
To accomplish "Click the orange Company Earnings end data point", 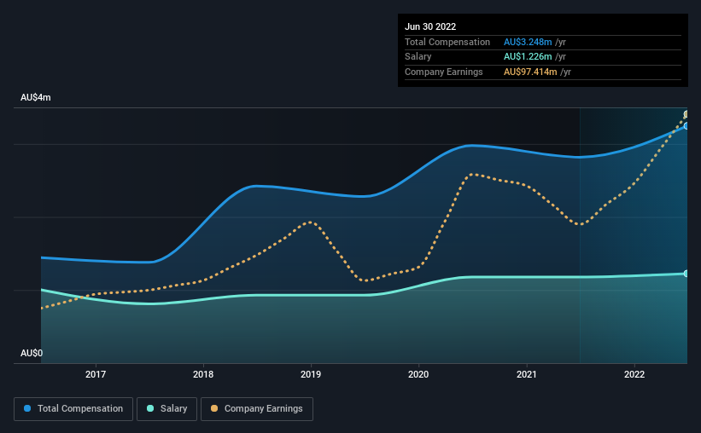I will pos(686,115).
